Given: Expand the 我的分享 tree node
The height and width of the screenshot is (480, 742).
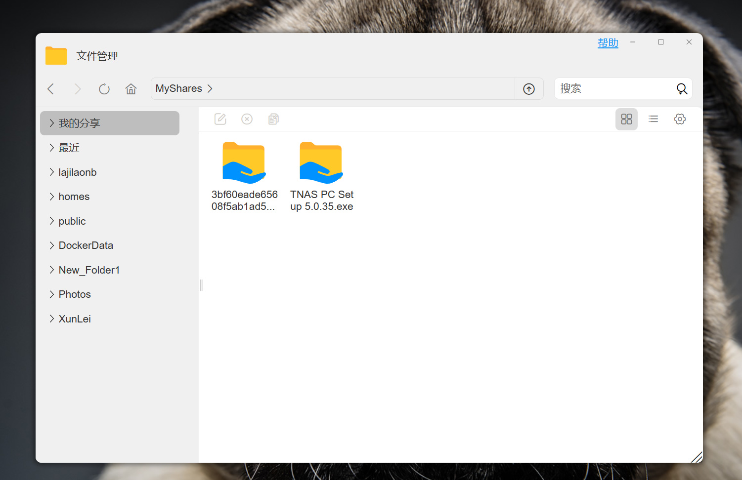Looking at the screenshot, I should 51,123.
